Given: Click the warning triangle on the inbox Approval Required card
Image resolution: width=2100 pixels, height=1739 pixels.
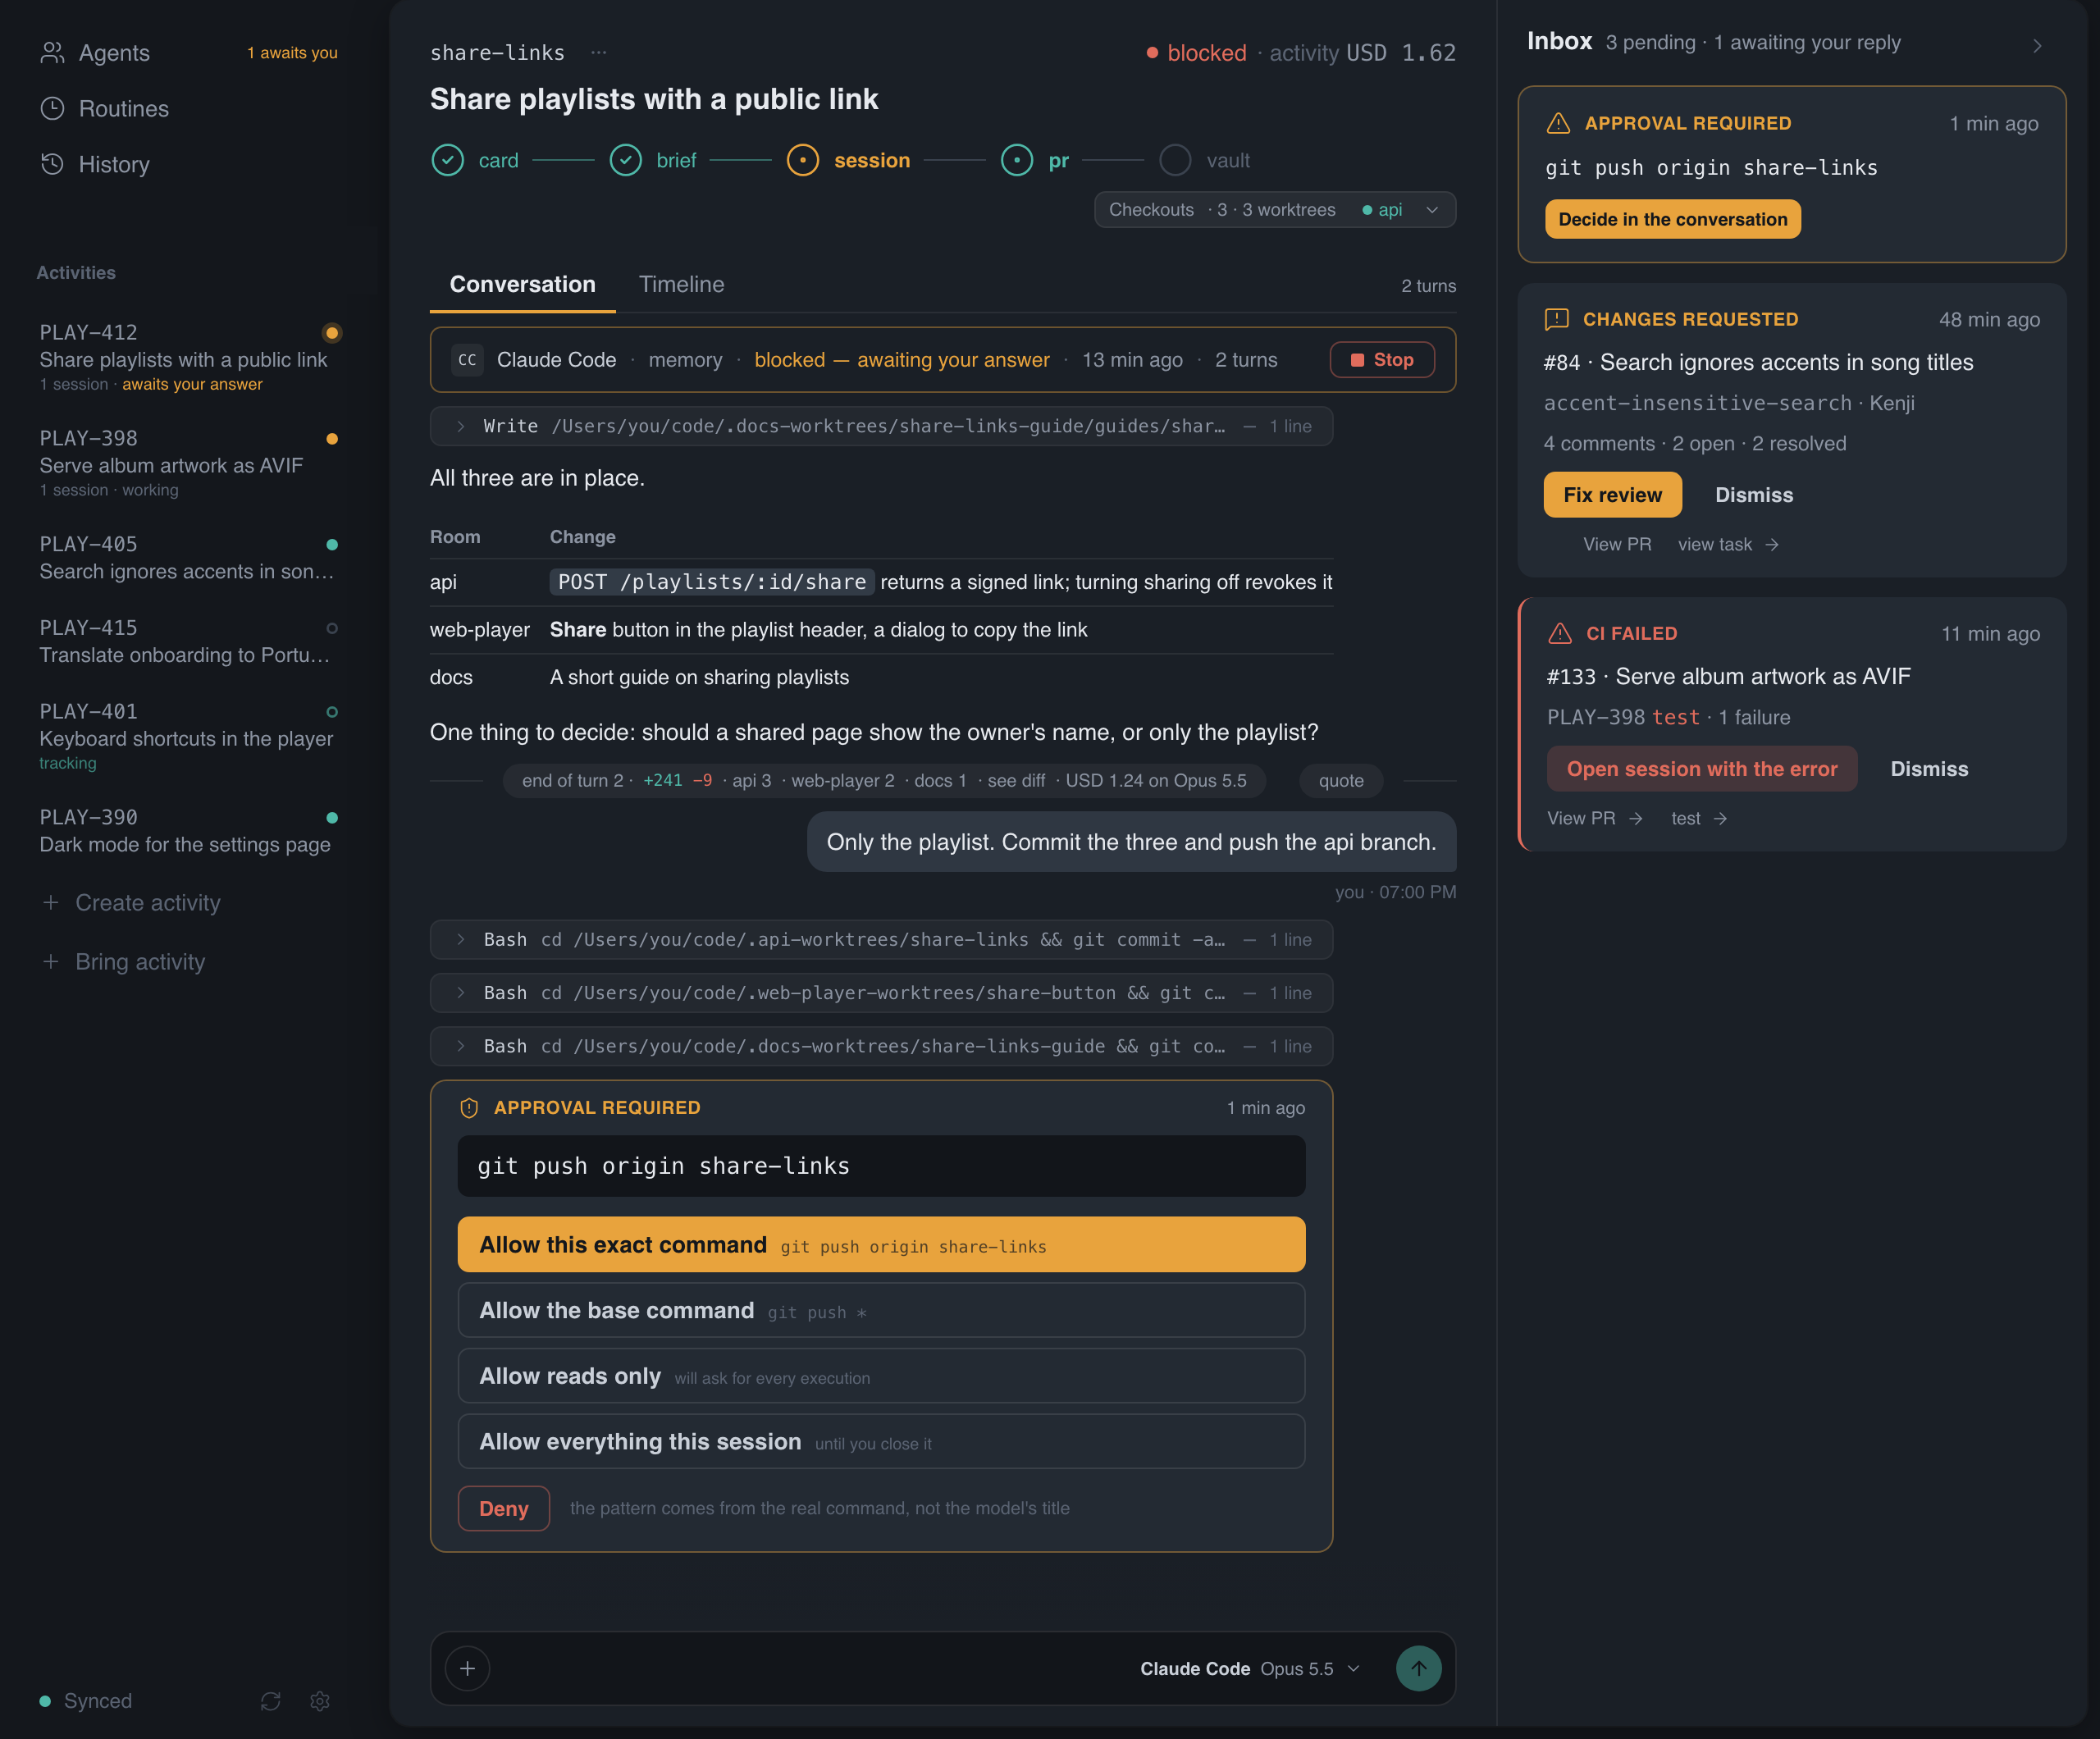Looking at the screenshot, I should 1558,123.
